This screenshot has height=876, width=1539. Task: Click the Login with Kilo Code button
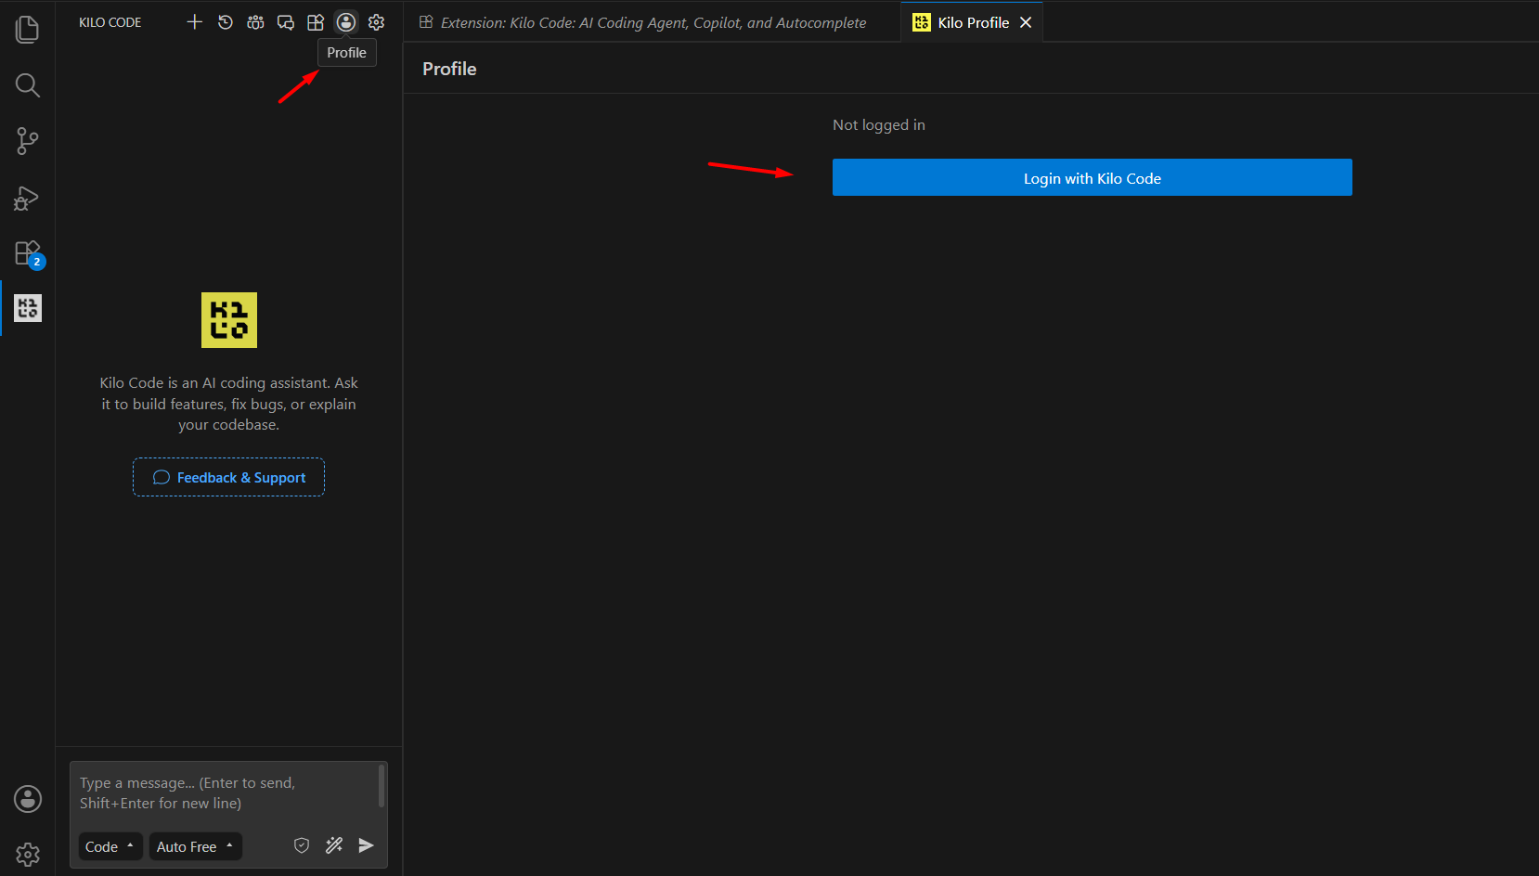point(1093,177)
